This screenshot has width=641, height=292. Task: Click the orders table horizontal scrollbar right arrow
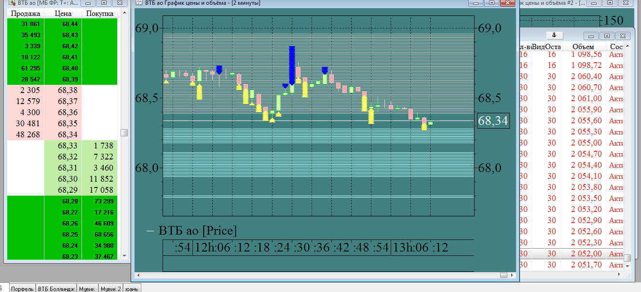619,275
